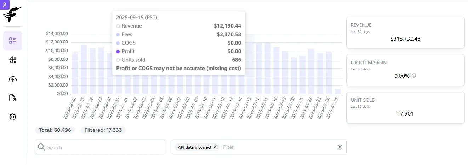The height and width of the screenshot is (165, 468).
Task: Click the chart bar for 2025-09-21
Action: (x=303, y=75)
